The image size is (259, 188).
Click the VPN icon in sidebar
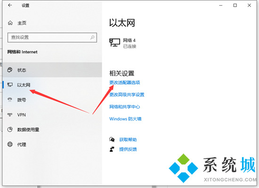(x=10, y=115)
